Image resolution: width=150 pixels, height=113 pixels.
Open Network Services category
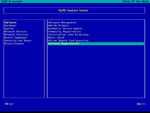pyautogui.click(x=16, y=34)
